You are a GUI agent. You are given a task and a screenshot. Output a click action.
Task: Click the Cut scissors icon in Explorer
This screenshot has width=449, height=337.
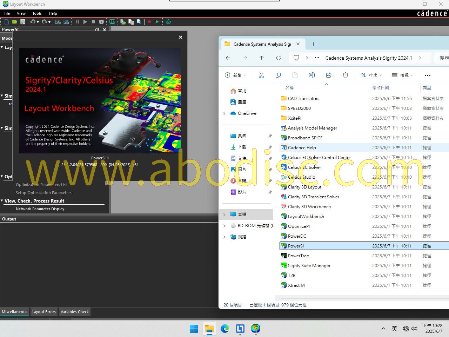coord(261,75)
